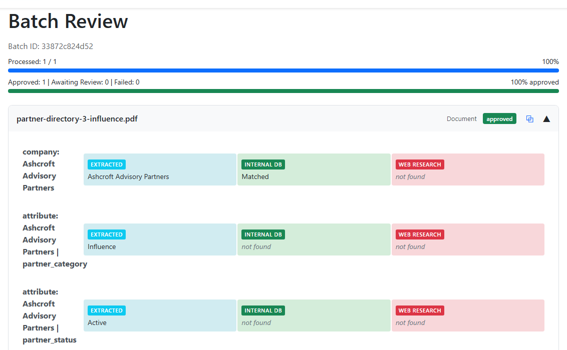Click the extracted value Influence

[x=102, y=247]
